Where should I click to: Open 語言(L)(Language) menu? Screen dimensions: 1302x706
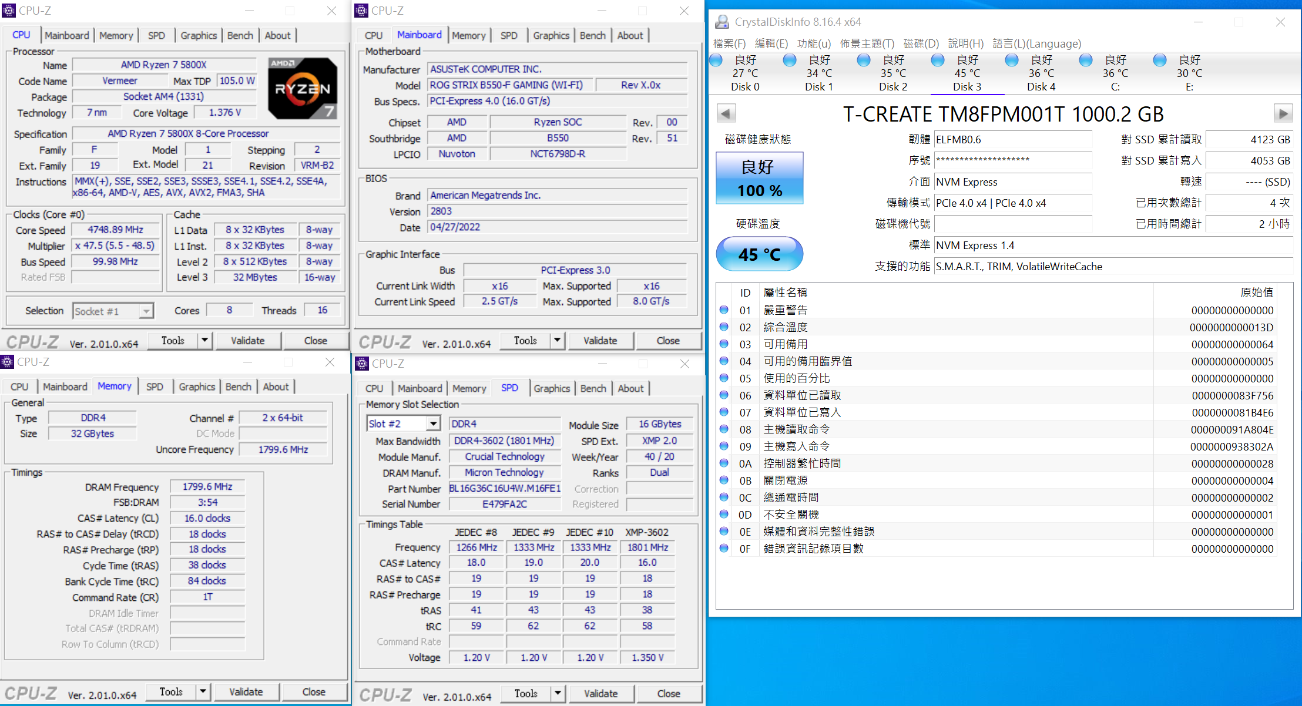[x=1036, y=43]
